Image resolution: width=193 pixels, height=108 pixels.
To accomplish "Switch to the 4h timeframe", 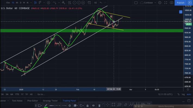I will tap(17, 3).
